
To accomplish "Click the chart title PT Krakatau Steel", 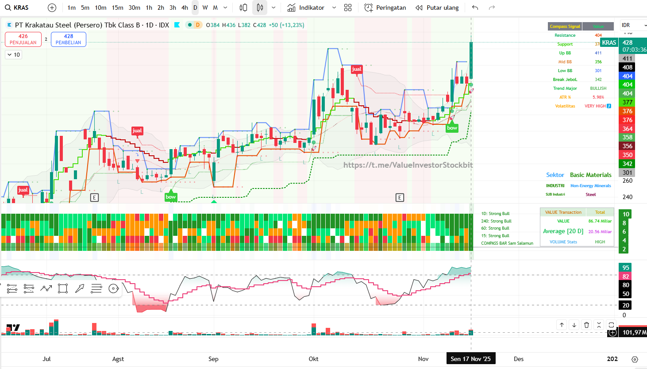I will point(92,25).
